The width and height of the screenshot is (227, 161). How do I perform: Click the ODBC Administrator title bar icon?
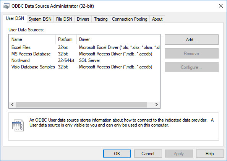pos(6,6)
